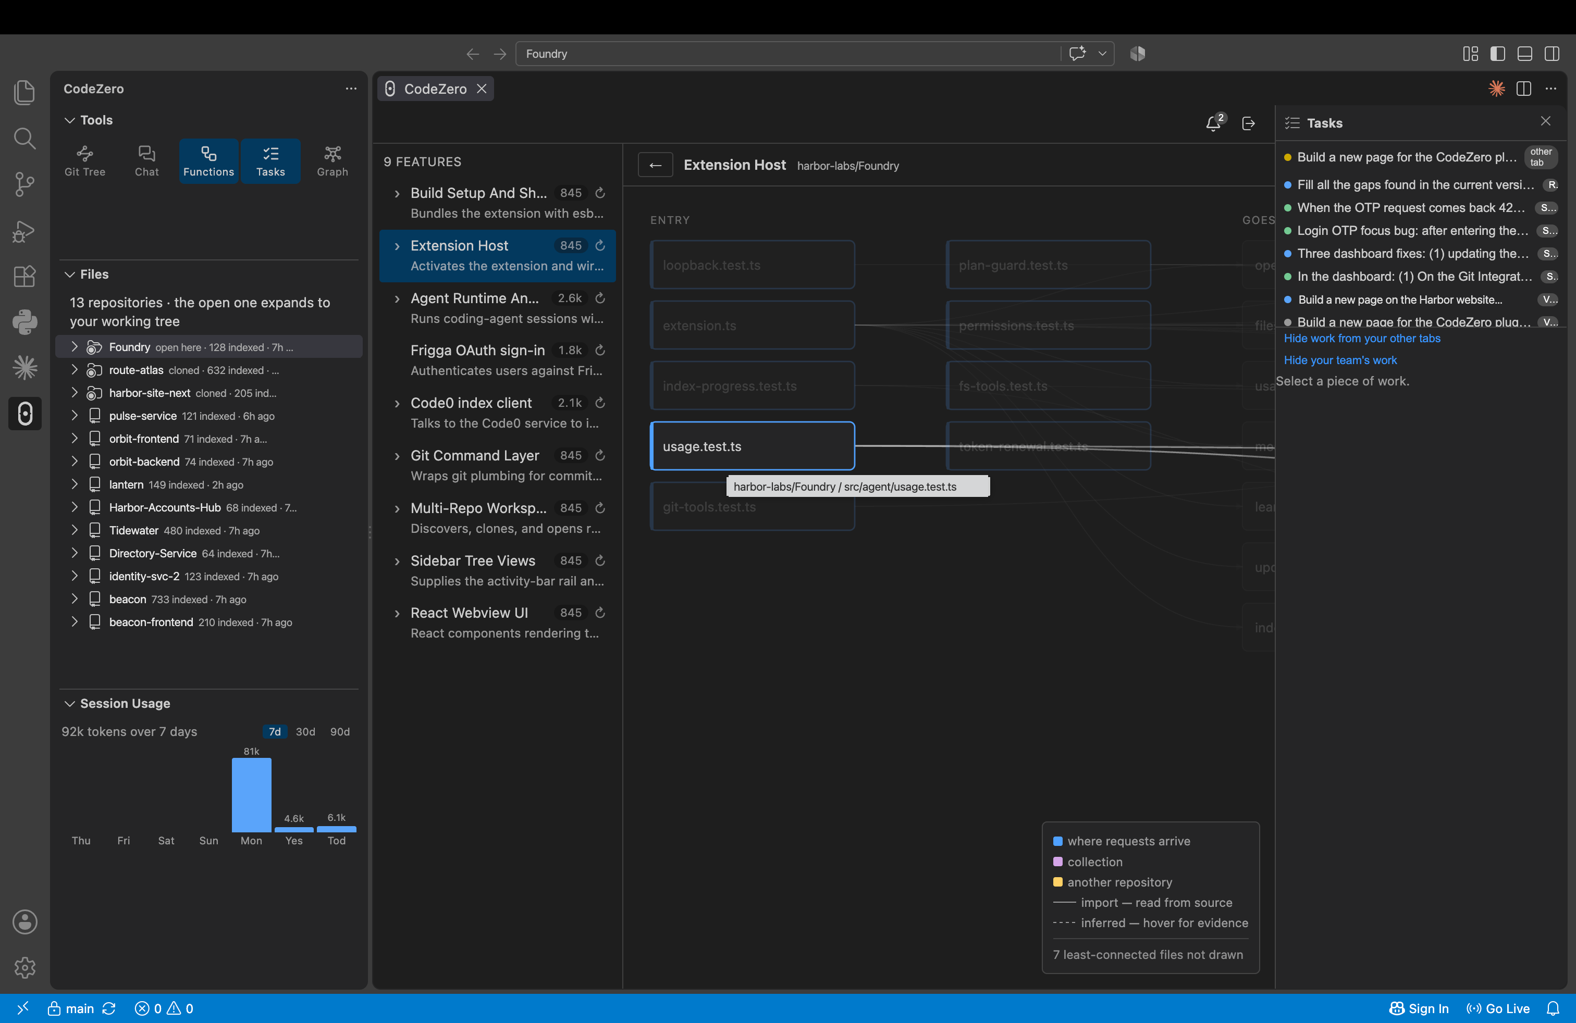Open the Accounts icon

point(24,922)
